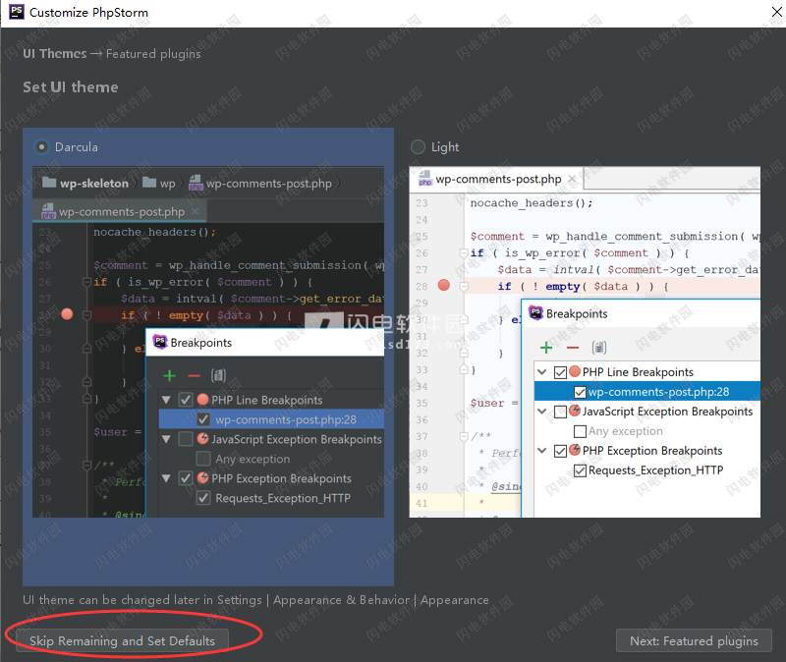Collapse JavaScript Exception Breakpoints node in Light preview

542,411
